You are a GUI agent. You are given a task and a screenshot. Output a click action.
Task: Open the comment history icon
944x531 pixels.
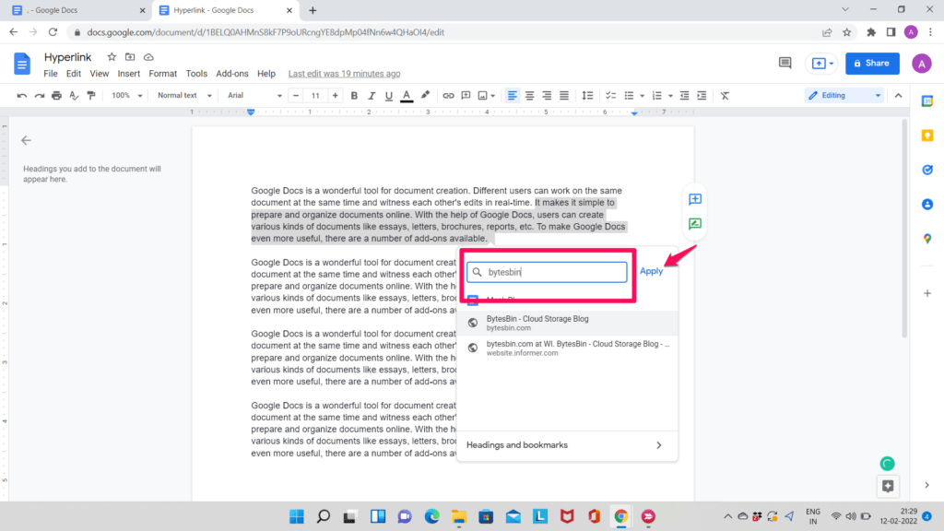click(x=785, y=63)
